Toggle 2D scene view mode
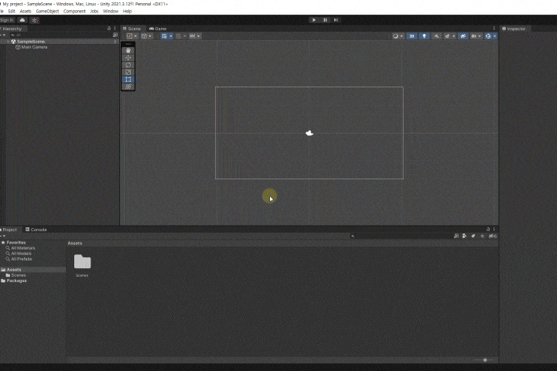Image resolution: width=557 pixels, height=371 pixels. pos(412,36)
